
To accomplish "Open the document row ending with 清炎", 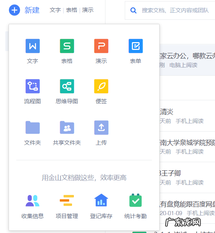I will 187,116.
